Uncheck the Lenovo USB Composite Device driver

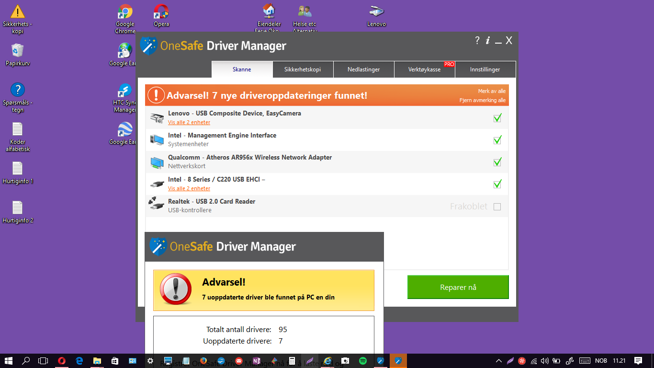(497, 118)
